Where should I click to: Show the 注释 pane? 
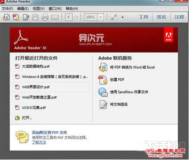point(180,17)
